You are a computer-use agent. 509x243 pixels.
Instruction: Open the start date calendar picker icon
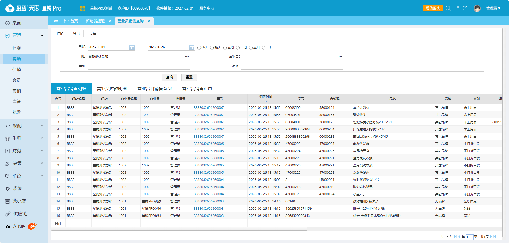coord(132,47)
